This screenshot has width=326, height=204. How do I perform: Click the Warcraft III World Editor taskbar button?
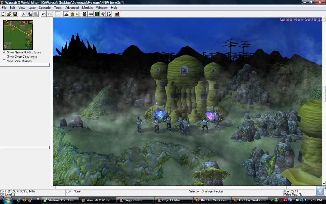pos(98,200)
